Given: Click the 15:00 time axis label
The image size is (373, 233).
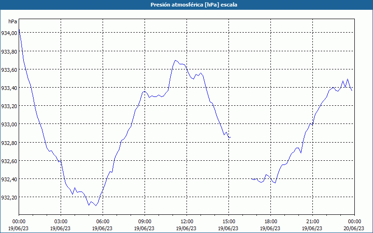Looking at the screenshot, I should pyautogui.click(x=228, y=222).
